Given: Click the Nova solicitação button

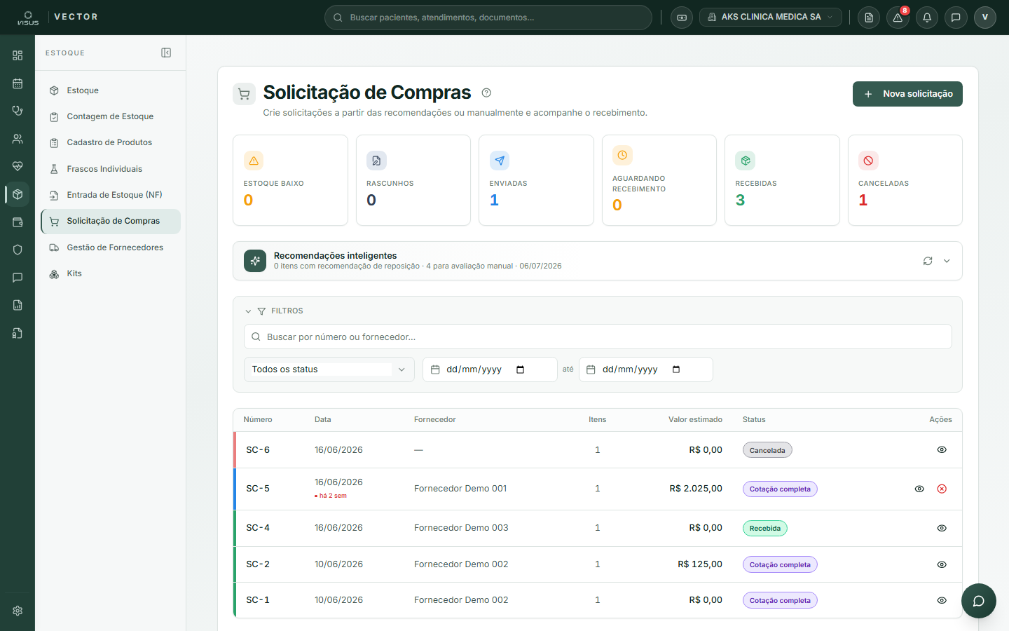Looking at the screenshot, I should 907,94.
